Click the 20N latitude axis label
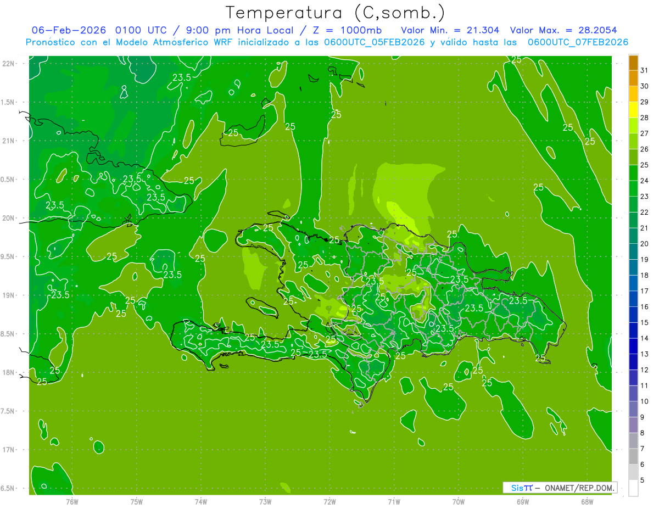This screenshot has width=659, height=509. (9, 218)
